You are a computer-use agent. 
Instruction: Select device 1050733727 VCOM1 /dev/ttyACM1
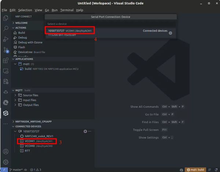[111, 33]
